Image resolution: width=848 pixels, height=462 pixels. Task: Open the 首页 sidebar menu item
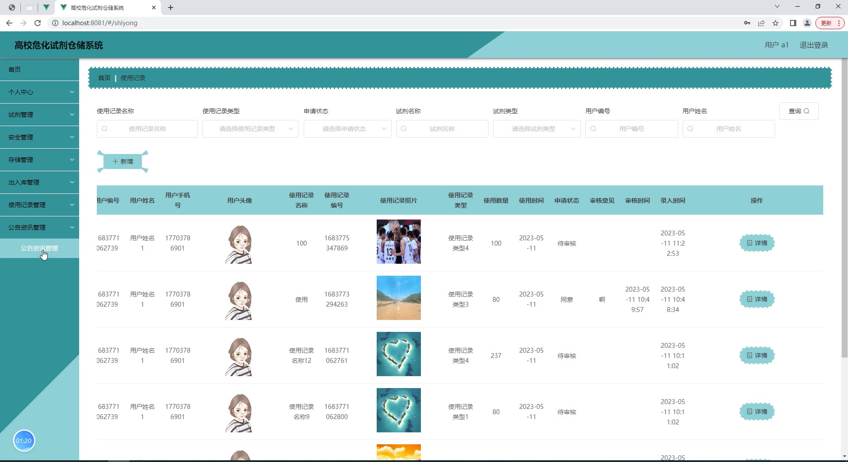[39, 69]
